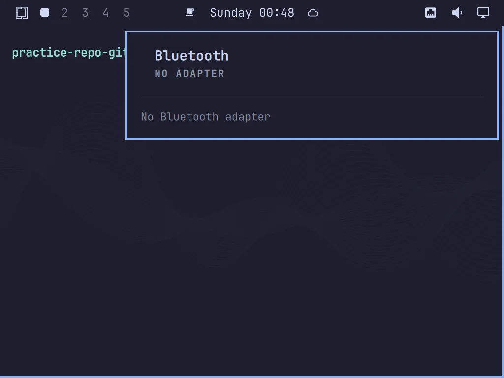This screenshot has width=504, height=378.
Task: Open the Sunday 00:48 clock
Action: coord(252,13)
